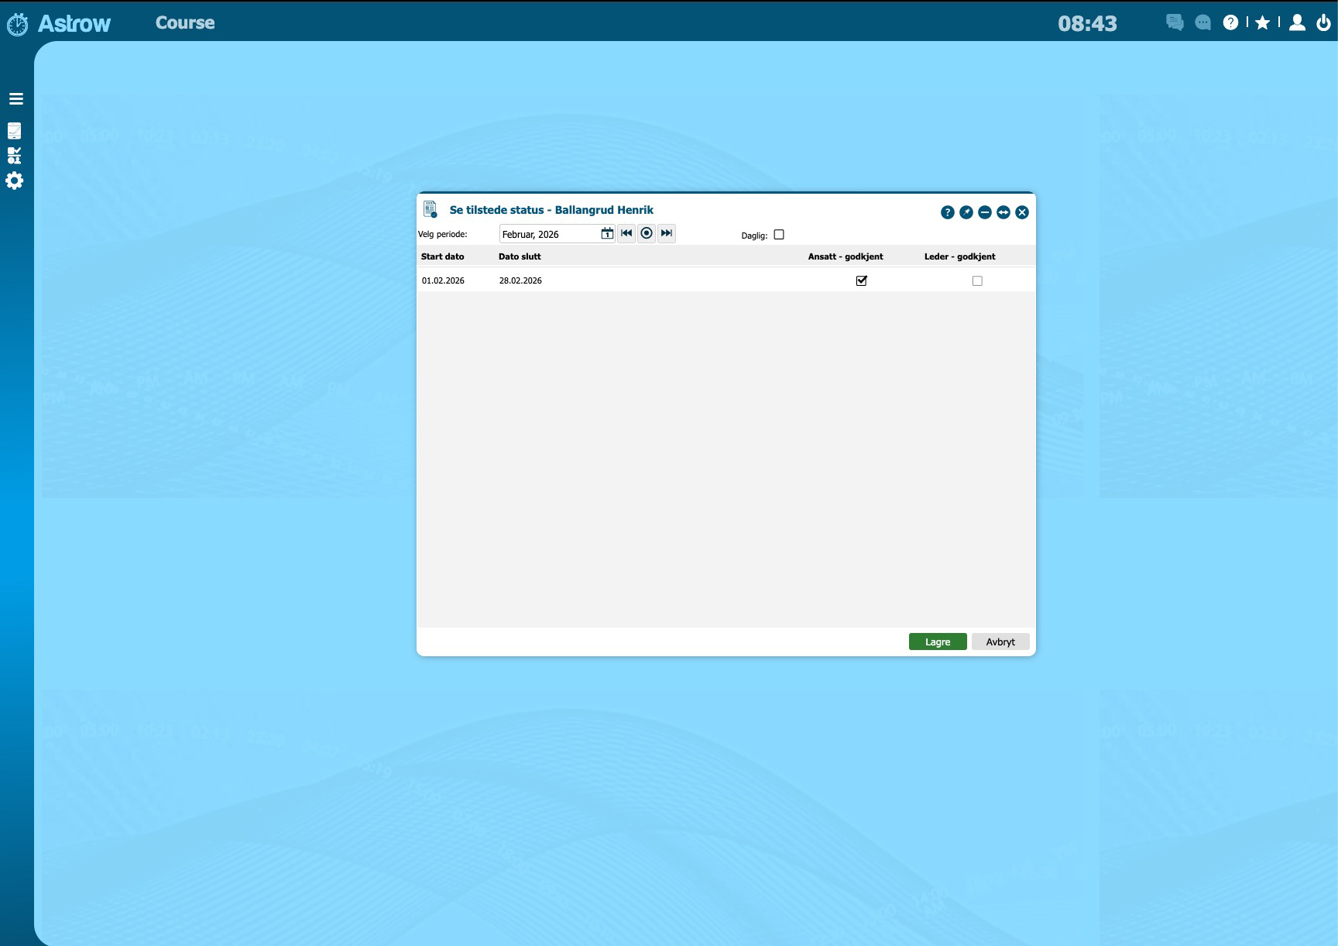Jump to current period with the circle button
Viewport: 1338px width, 946px height.
646,233
